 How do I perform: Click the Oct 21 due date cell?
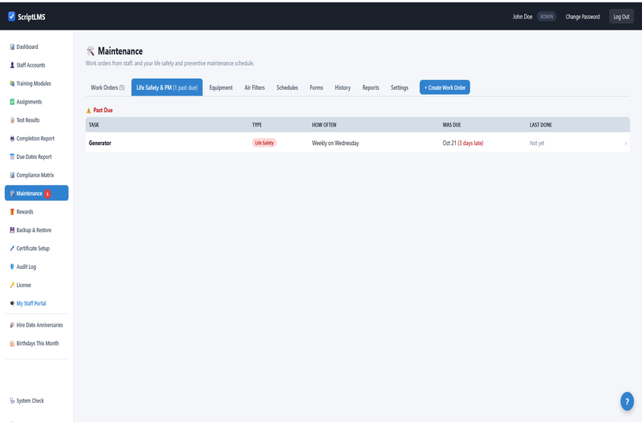point(463,144)
